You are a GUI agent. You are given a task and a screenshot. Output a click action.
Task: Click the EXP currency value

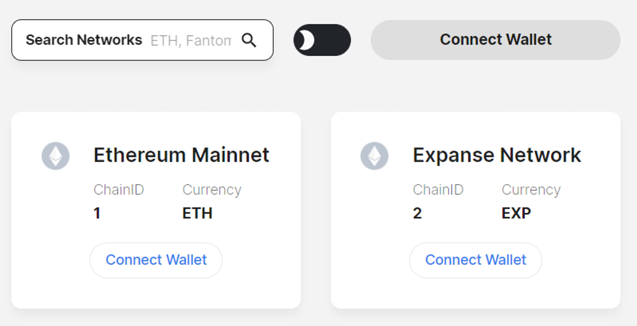click(516, 213)
